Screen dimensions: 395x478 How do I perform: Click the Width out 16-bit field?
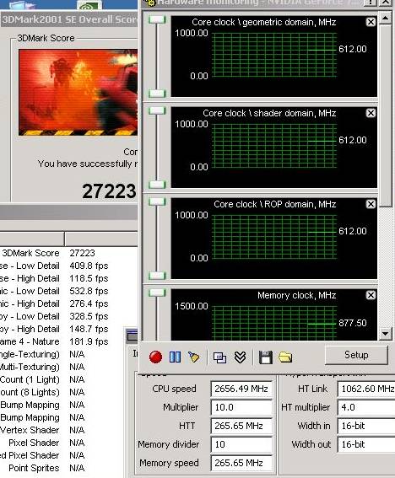(366, 444)
